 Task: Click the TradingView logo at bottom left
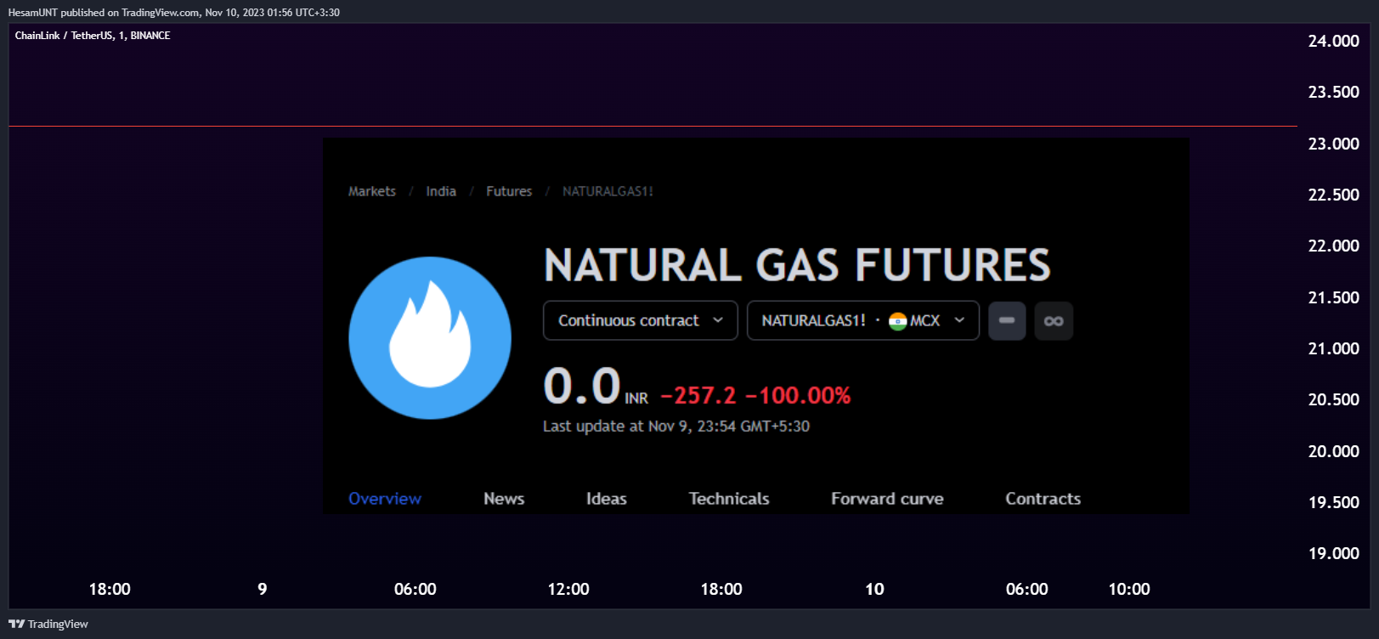[48, 624]
